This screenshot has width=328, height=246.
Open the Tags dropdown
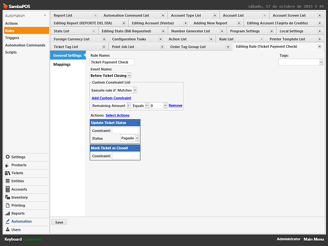point(321,62)
